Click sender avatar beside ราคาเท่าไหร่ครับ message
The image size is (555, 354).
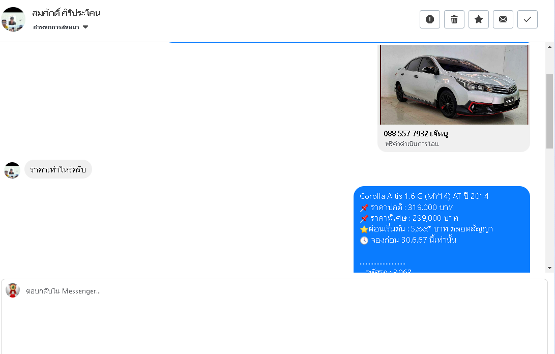12,170
